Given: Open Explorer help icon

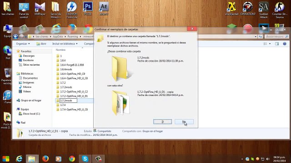Looking at the screenshot, I should pyautogui.click(x=285, y=44).
